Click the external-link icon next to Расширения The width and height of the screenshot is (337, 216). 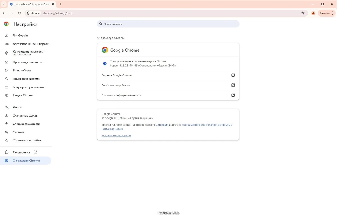(x=35, y=152)
